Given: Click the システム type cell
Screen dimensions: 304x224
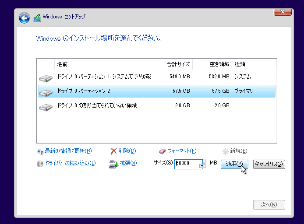Looking at the screenshot, I should coord(243,77).
